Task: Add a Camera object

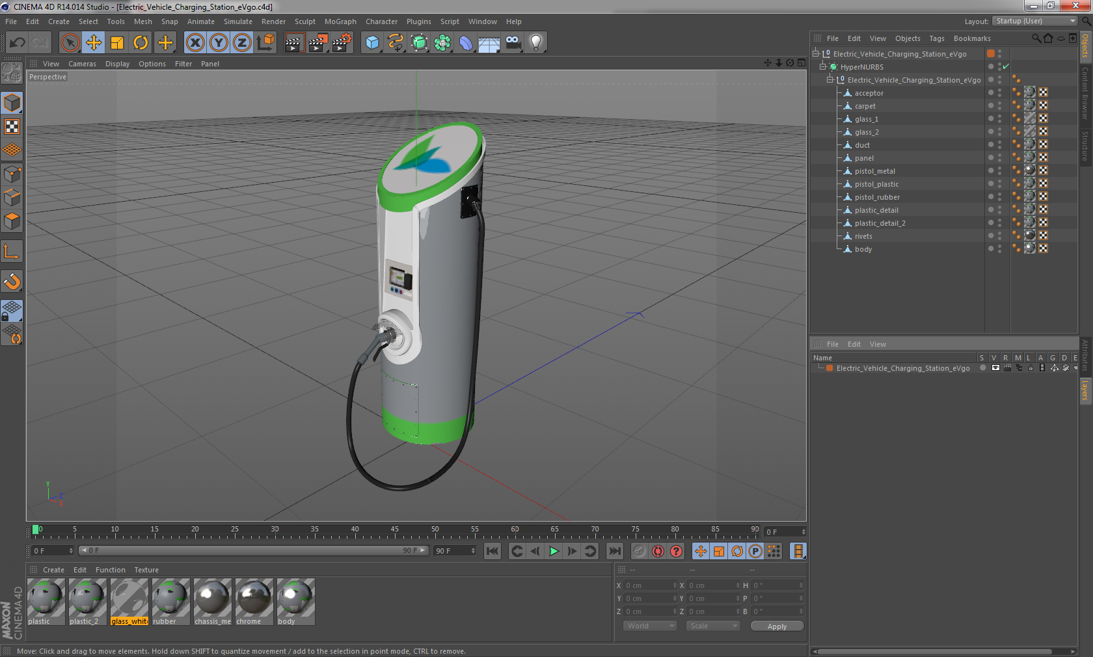Action: coord(513,43)
